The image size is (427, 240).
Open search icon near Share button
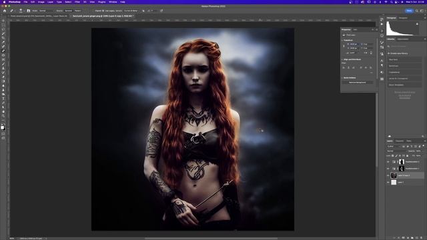click(416, 11)
